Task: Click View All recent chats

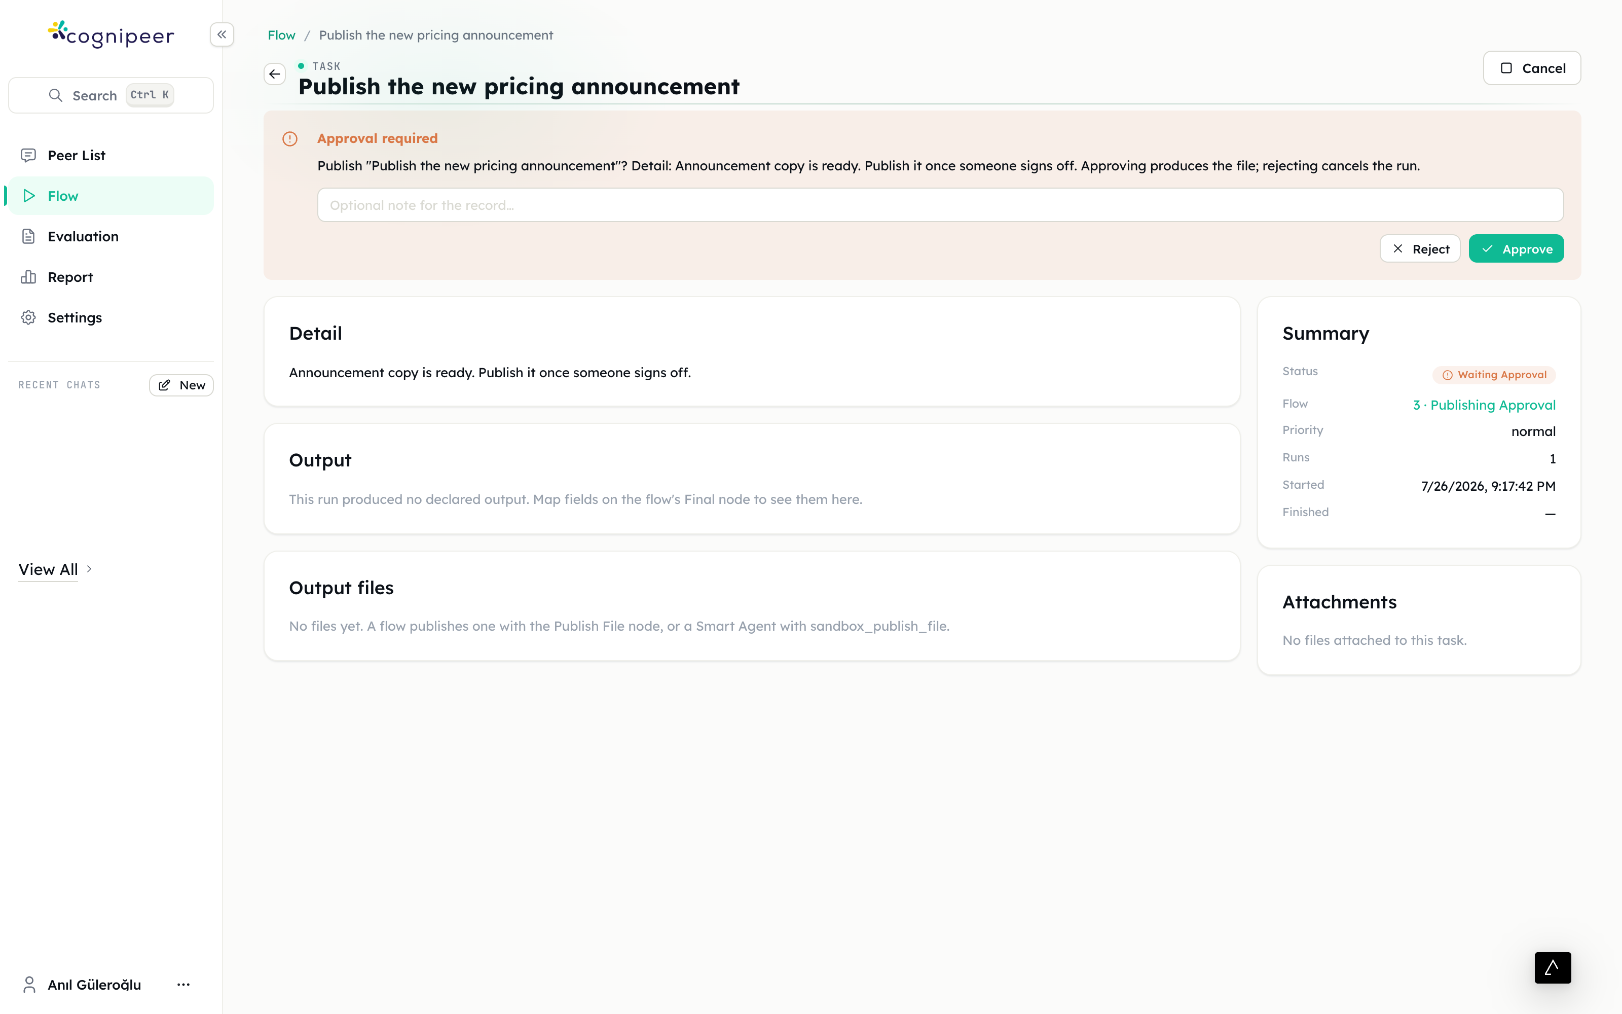Action: pos(48,569)
